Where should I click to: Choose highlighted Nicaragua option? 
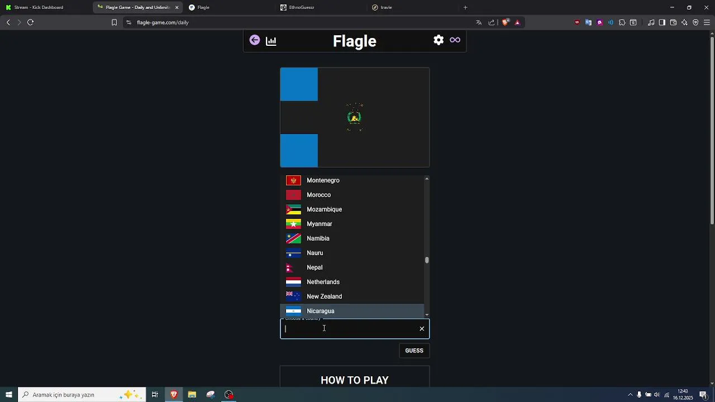(352, 311)
